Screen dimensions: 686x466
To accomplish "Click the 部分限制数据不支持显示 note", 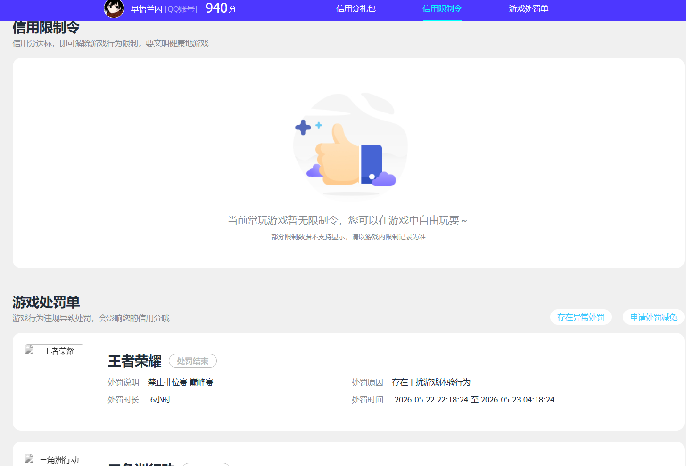I will [348, 237].
